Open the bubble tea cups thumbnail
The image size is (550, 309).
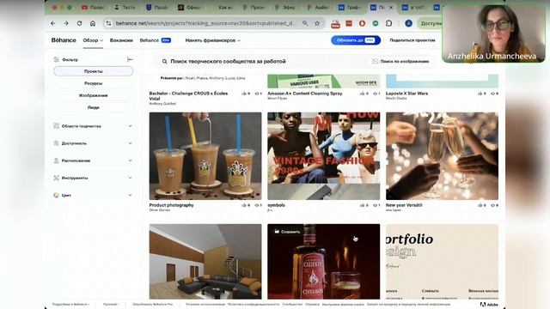tap(205, 156)
